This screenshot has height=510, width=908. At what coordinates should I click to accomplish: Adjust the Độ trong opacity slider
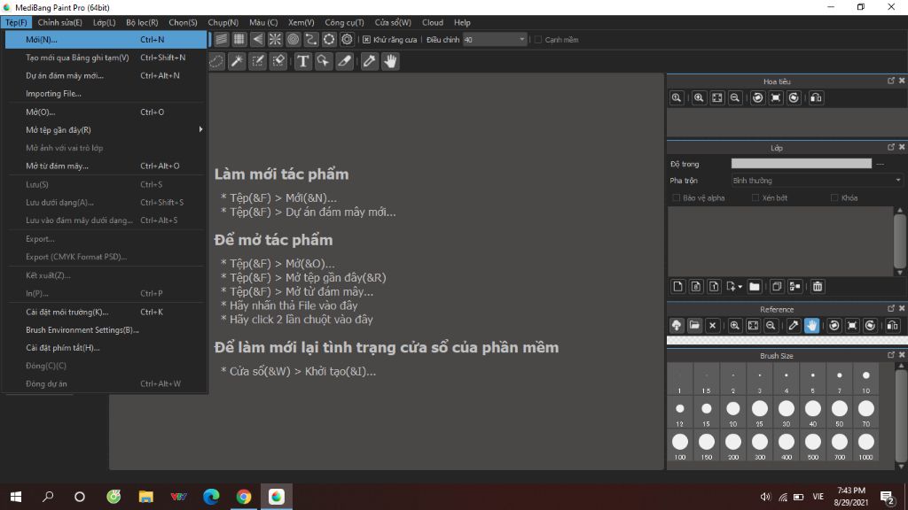point(802,164)
